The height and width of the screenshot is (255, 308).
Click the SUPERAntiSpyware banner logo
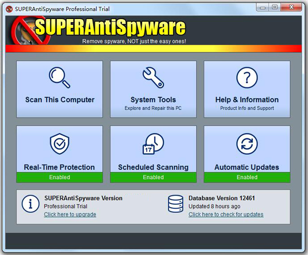98,29
